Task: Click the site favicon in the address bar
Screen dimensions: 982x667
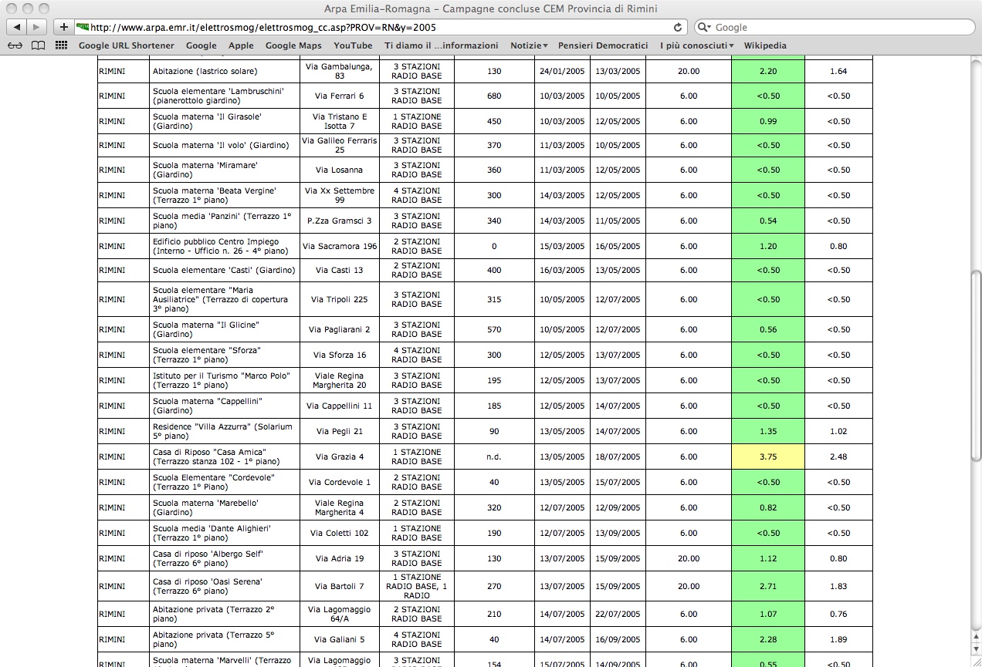Action: [82, 27]
